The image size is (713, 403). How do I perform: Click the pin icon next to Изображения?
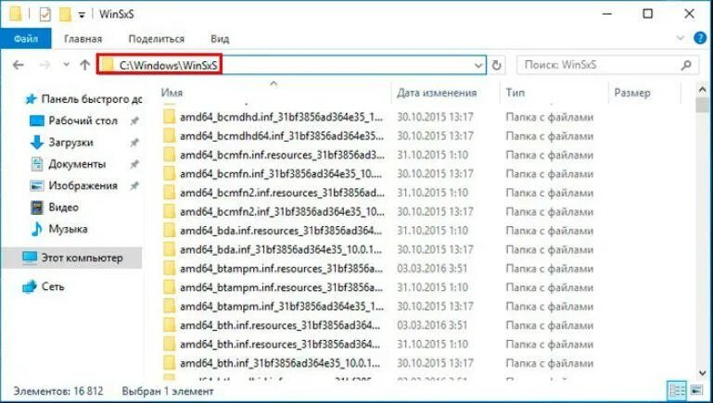[134, 186]
